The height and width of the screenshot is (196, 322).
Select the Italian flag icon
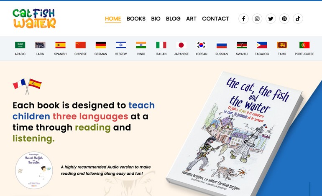click(161, 45)
